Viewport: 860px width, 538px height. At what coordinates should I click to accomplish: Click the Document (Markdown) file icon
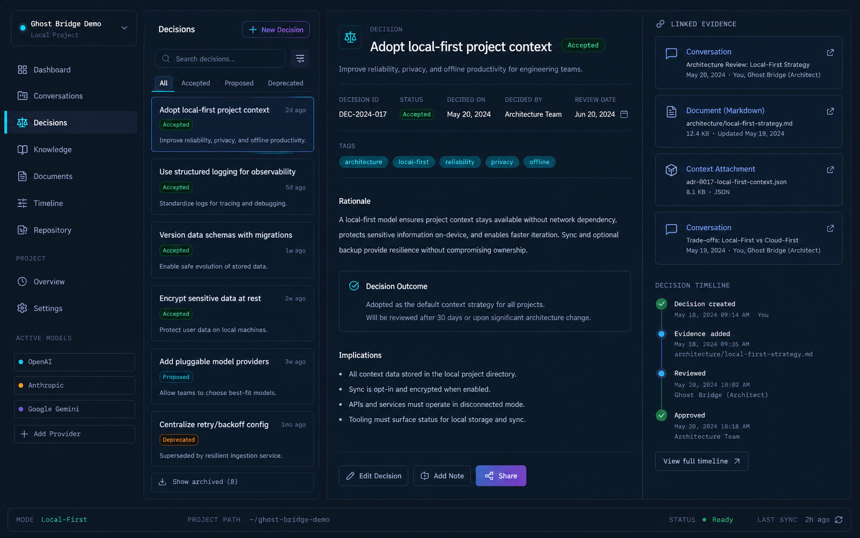click(x=671, y=112)
